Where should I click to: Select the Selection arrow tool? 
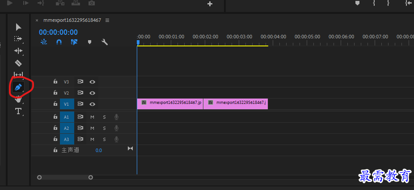pos(18,27)
